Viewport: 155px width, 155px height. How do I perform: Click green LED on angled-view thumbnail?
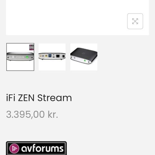85,61
